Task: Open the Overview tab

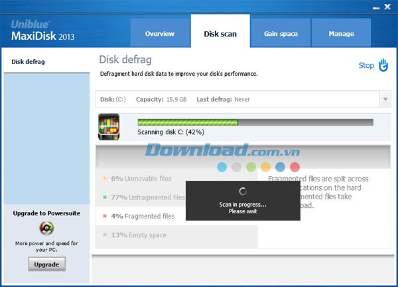Action: pos(159,34)
